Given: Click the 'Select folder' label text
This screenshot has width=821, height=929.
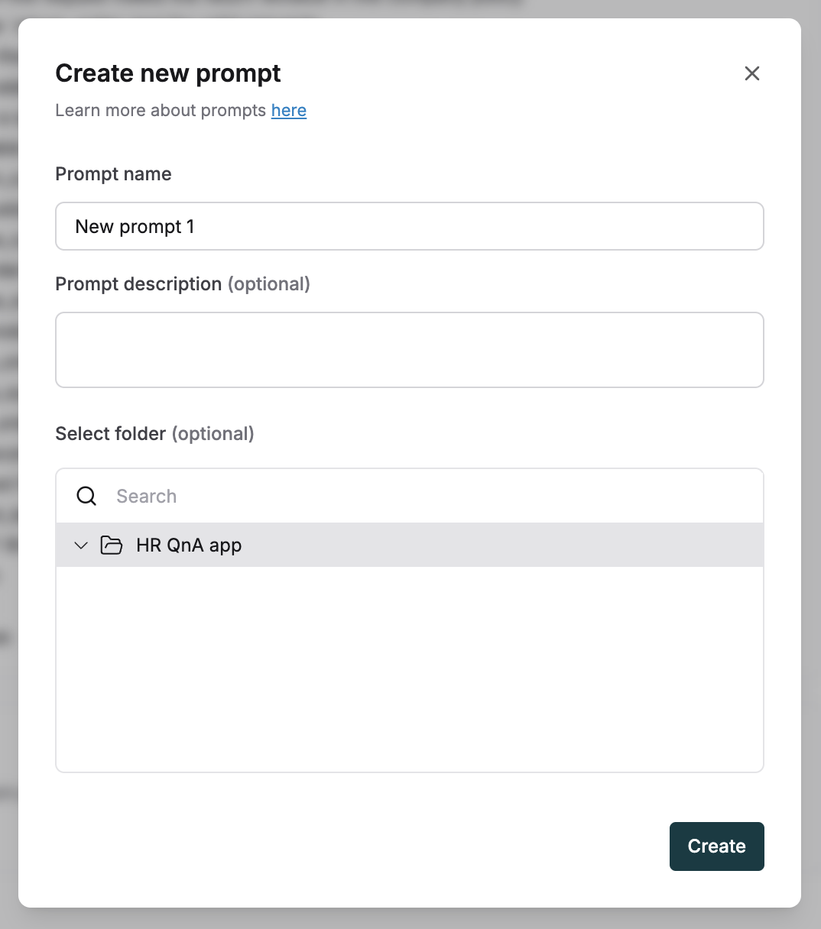Looking at the screenshot, I should coord(111,434).
